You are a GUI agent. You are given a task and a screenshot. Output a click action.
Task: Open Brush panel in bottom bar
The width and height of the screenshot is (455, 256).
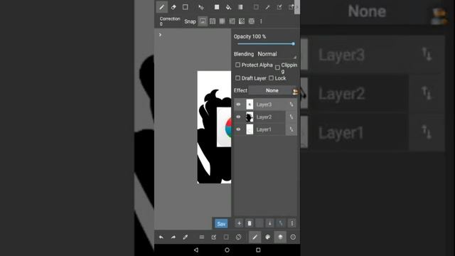coord(255,237)
